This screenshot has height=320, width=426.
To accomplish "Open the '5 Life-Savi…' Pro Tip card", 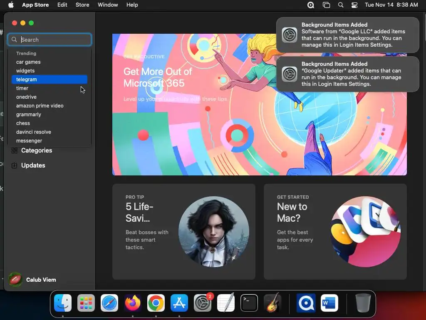I will click(x=183, y=232).
